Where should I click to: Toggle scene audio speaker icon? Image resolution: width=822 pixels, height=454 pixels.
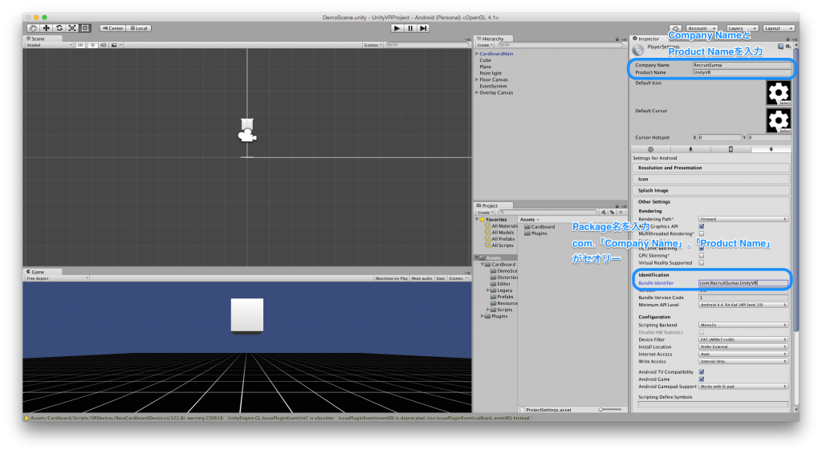click(104, 45)
